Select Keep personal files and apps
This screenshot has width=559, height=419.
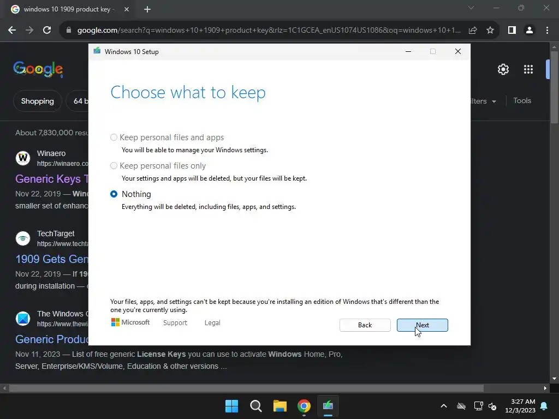coord(114,137)
